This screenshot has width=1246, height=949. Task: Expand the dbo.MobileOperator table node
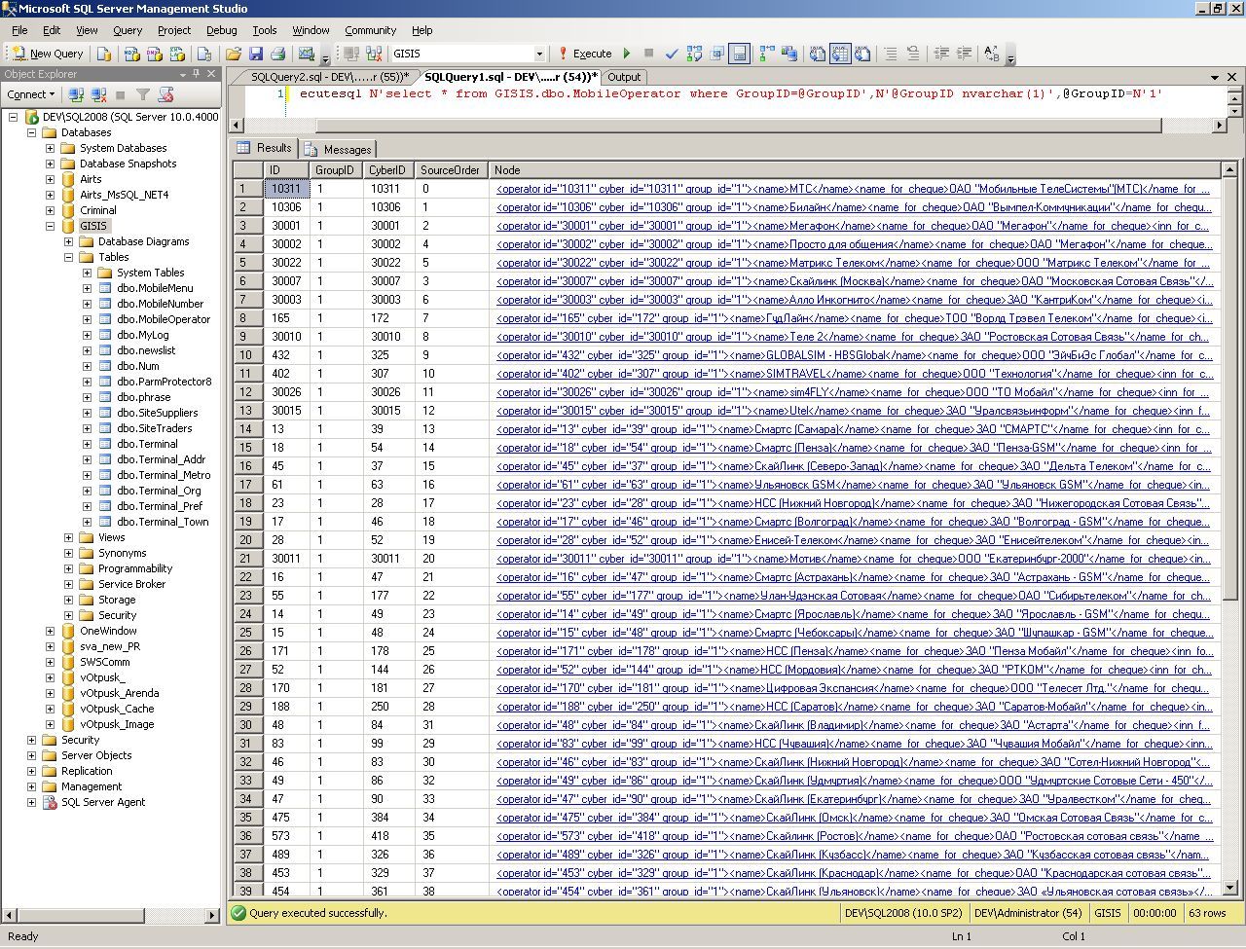click(x=87, y=319)
